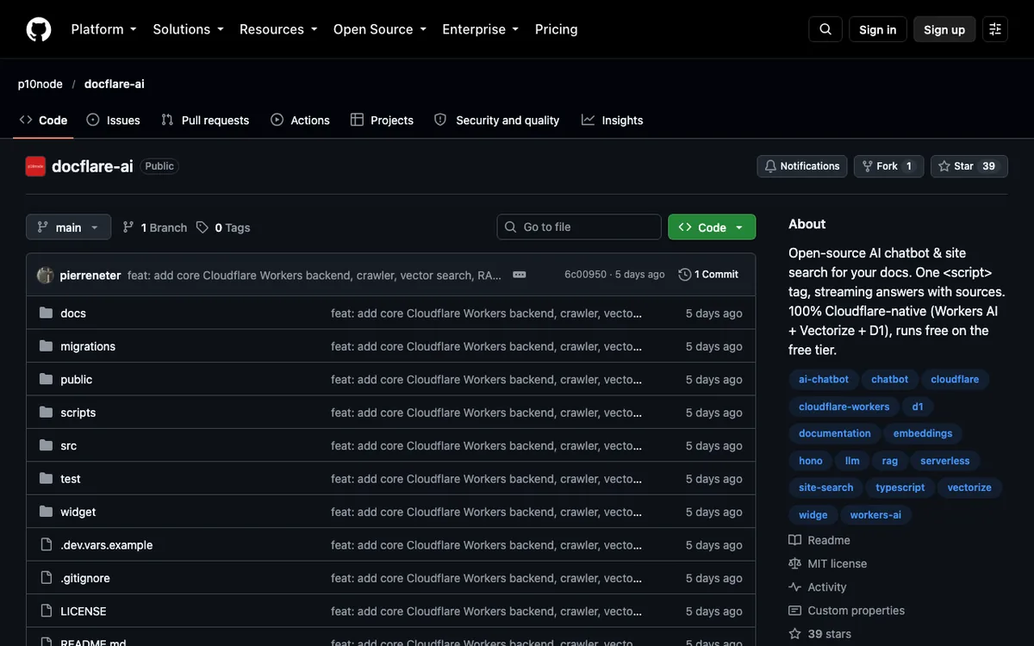The width and height of the screenshot is (1034, 646).
Task: Expand the Open Source menu
Action: [380, 29]
